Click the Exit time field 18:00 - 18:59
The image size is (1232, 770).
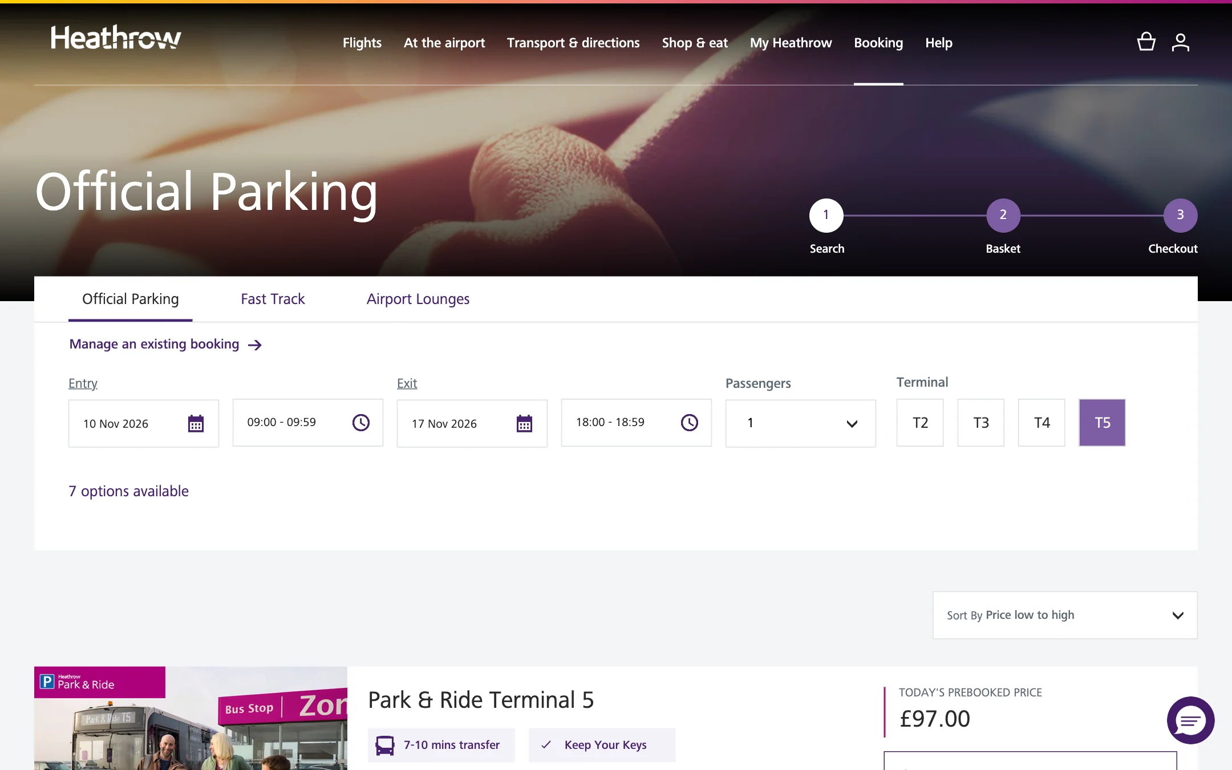coord(637,423)
